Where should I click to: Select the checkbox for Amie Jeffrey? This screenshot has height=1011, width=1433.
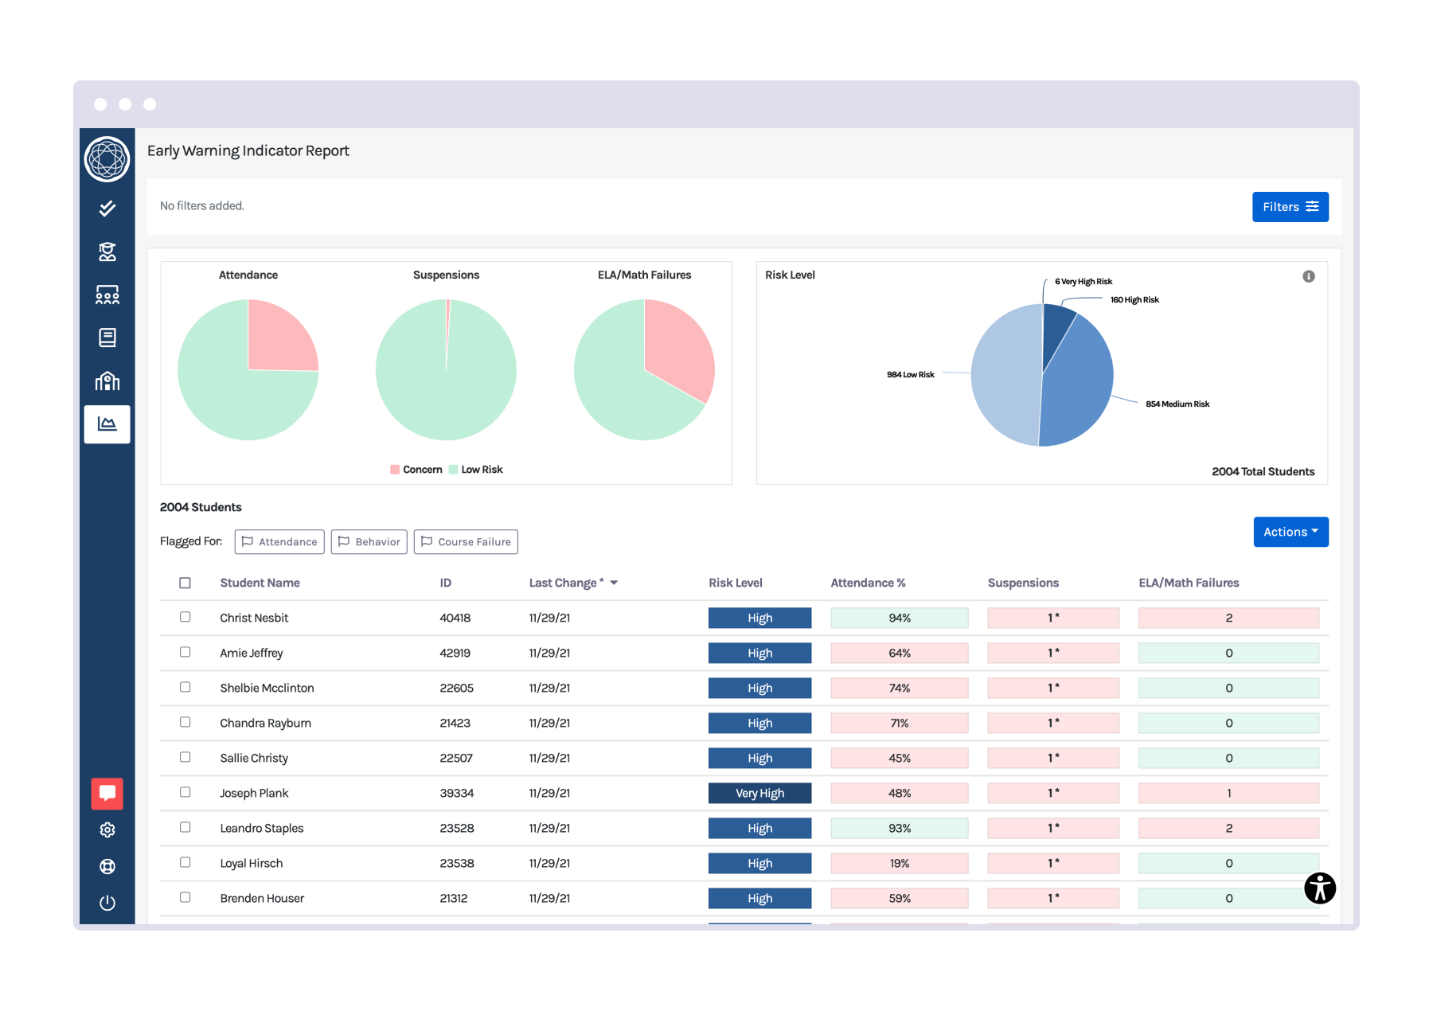click(x=185, y=652)
